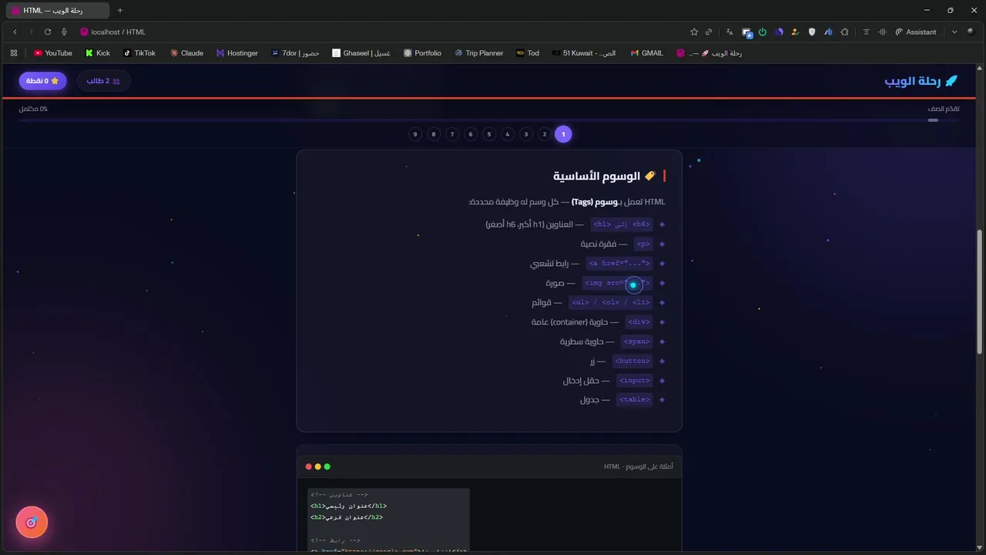Open the Hostinger bookmark
The height and width of the screenshot is (555, 986).
click(x=237, y=53)
